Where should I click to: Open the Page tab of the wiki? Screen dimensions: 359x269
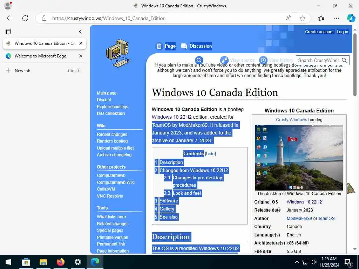pyautogui.click(x=170, y=46)
